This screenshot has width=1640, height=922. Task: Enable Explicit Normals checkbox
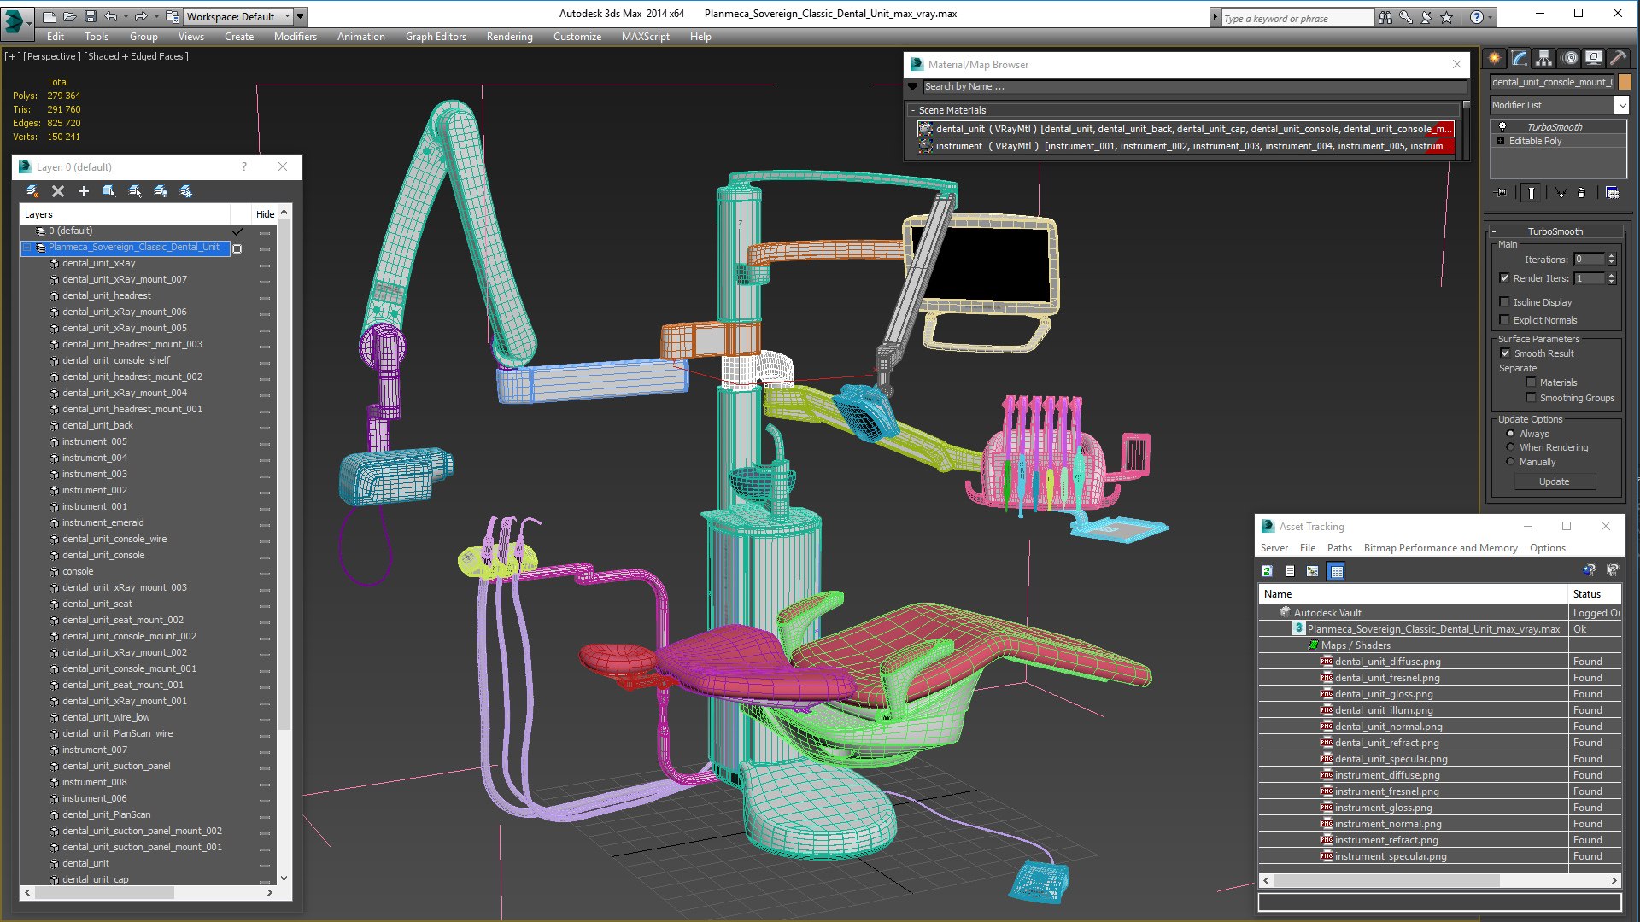[1505, 320]
